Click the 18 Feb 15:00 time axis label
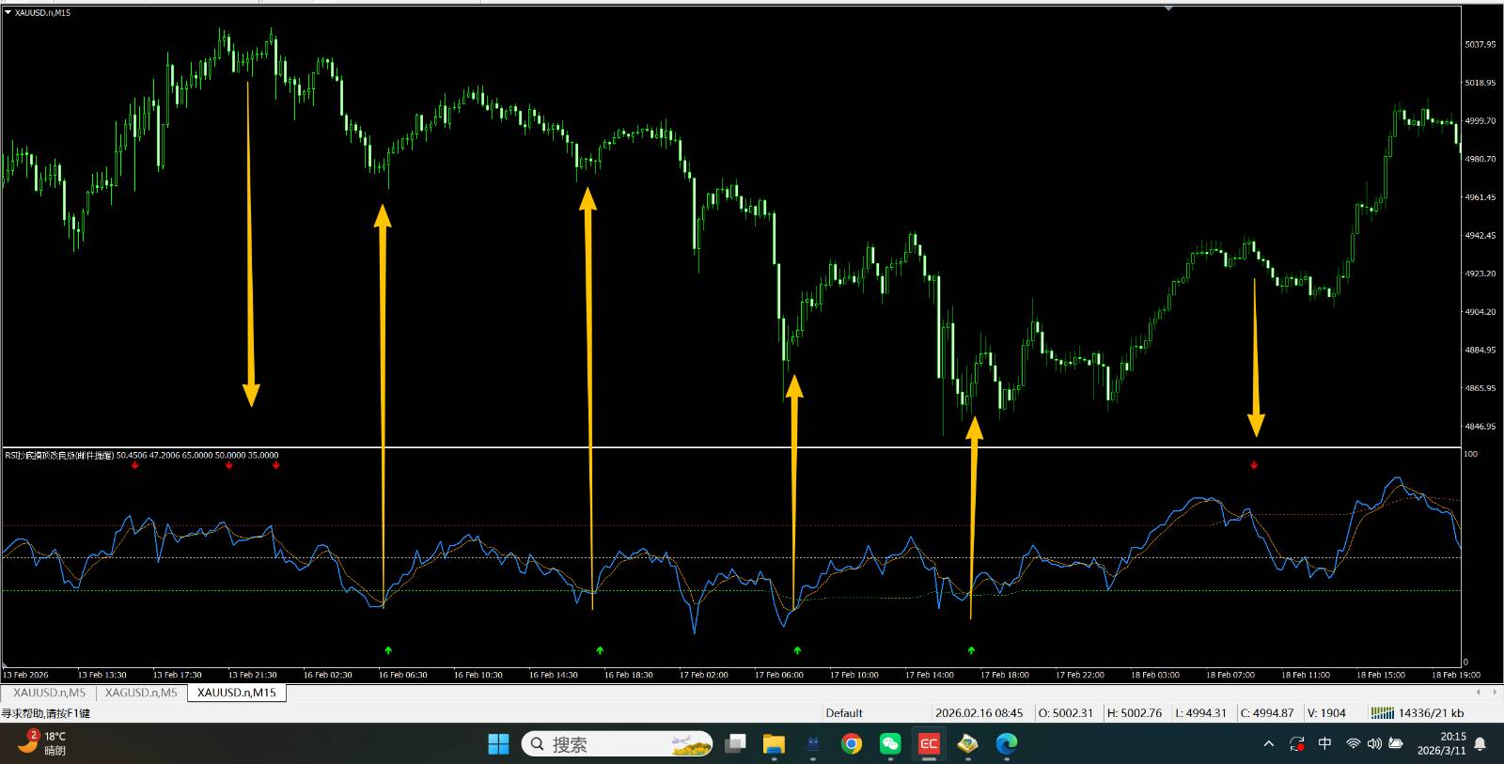 (1380, 675)
